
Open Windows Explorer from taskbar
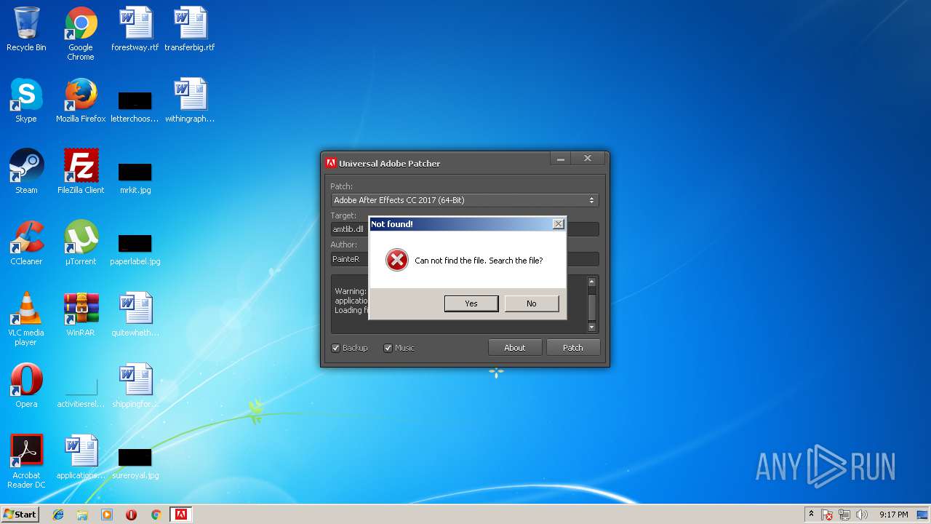click(82, 515)
